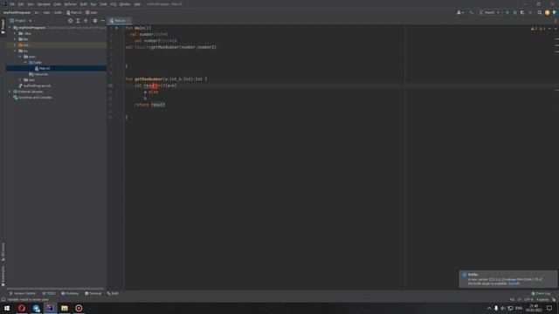The width and height of the screenshot is (559, 314).
Task: Open the Structure side tab
Action: tap(3, 252)
